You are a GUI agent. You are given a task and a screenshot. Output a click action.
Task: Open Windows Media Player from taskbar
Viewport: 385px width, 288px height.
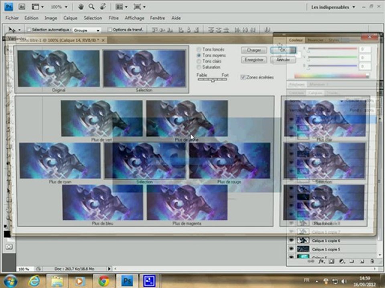pyautogui.click(x=79, y=281)
